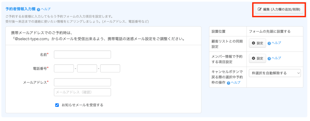This screenshot has width=310, height=121.
Task: Click the pencil edit icon in 編集 button
Action: [x=259, y=9]
